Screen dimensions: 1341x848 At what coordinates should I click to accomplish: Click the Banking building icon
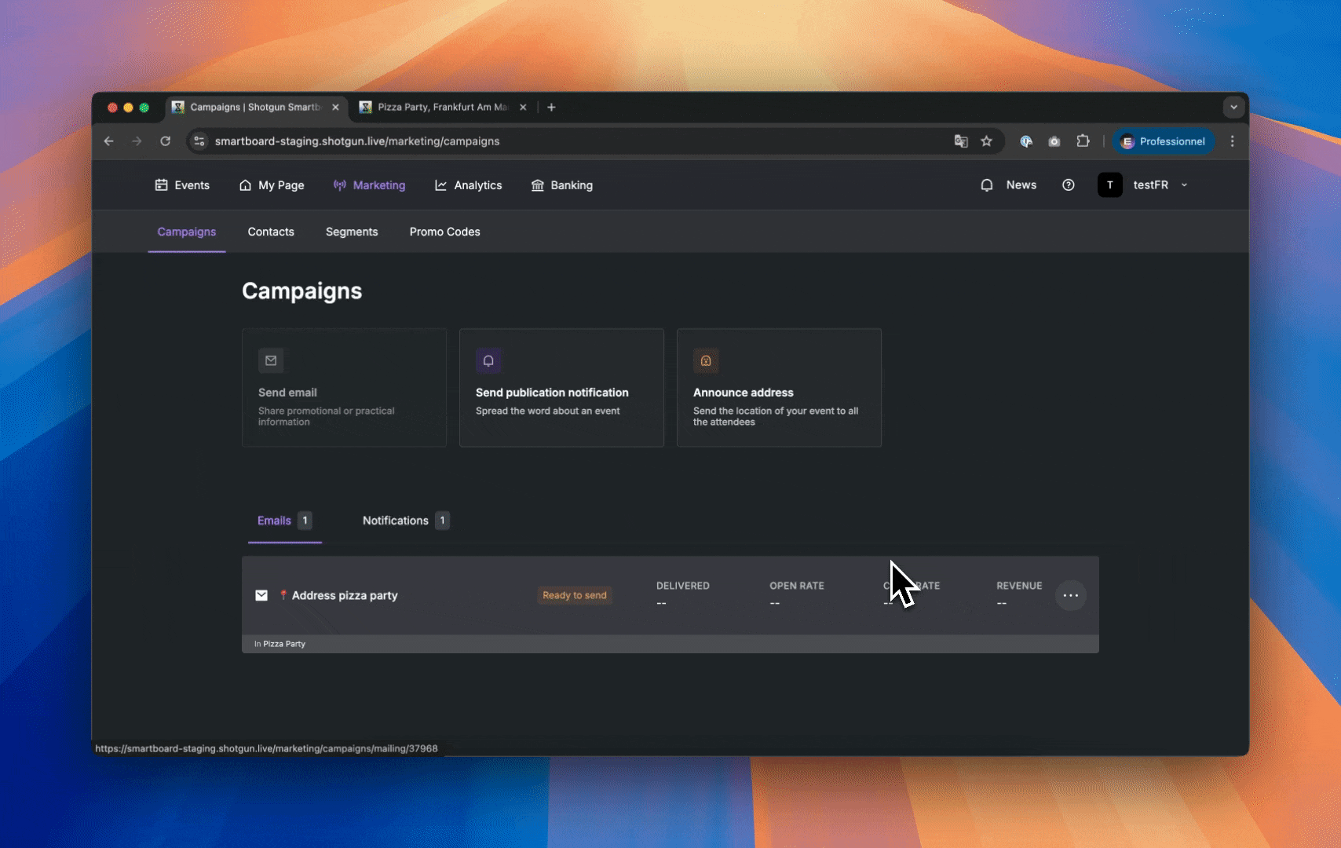point(538,185)
